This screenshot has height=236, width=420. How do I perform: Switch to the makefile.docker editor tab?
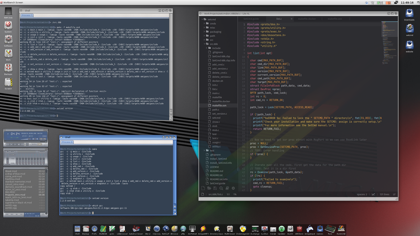pyautogui.click(x=217, y=101)
